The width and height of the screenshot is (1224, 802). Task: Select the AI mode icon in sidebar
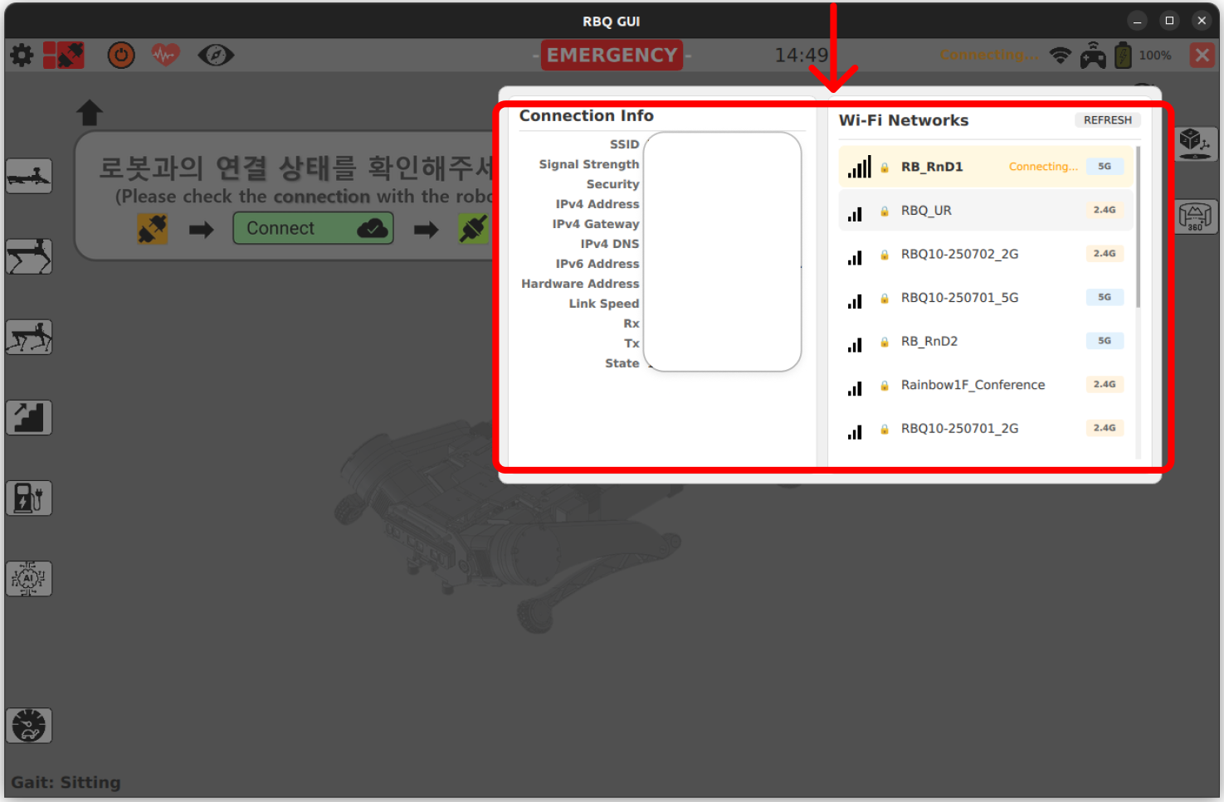point(29,578)
